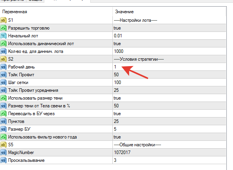Click the -----Условия стратегии----- value
This screenshot has width=233, height=170.
139,59
